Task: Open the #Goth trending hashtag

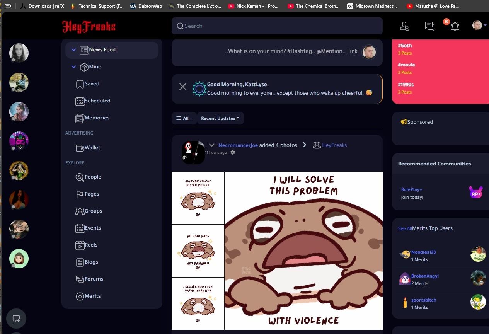Action: pos(405,46)
